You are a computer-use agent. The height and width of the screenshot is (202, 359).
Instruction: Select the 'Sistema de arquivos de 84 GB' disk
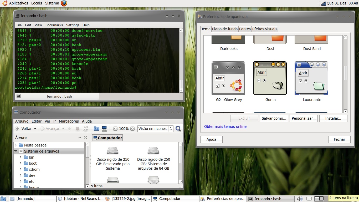point(153,150)
